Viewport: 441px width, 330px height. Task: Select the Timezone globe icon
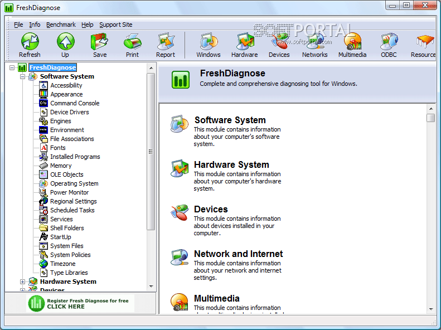pyautogui.click(x=43, y=264)
